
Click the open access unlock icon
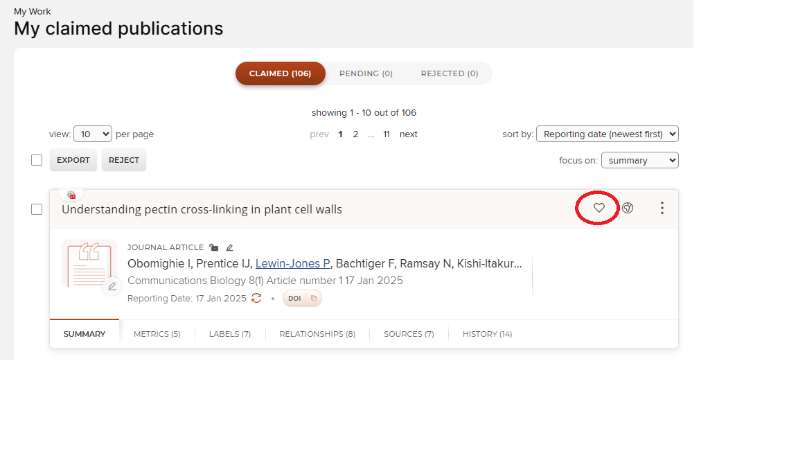[x=214, y=247]
